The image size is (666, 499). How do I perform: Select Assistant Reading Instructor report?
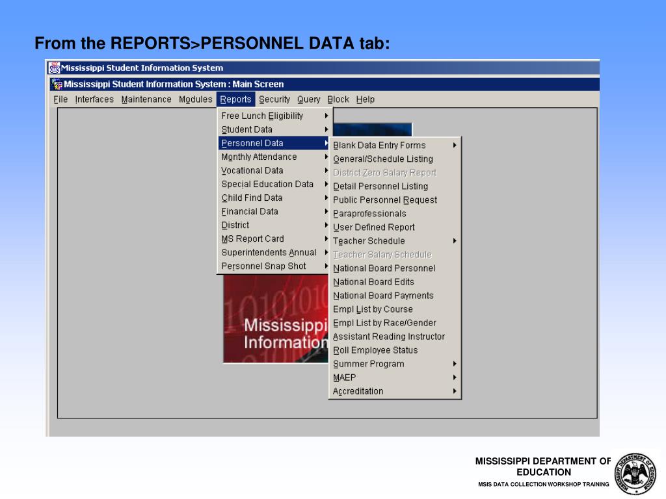(x=395, y=337)
